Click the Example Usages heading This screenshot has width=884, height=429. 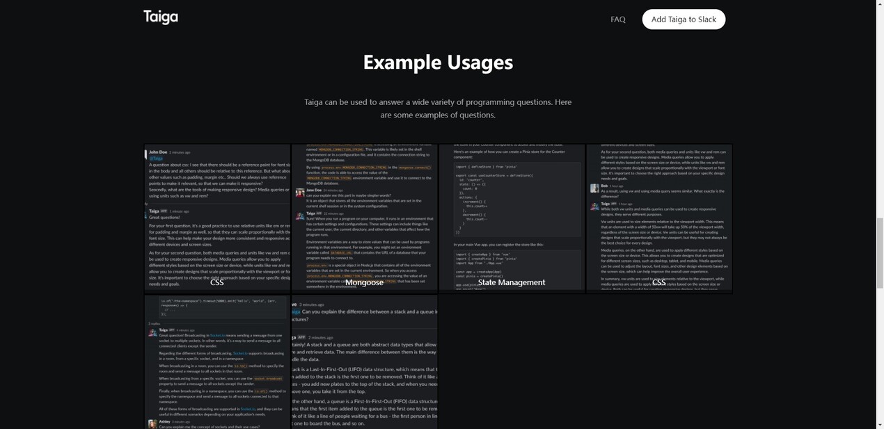click(x=438, y=63)
